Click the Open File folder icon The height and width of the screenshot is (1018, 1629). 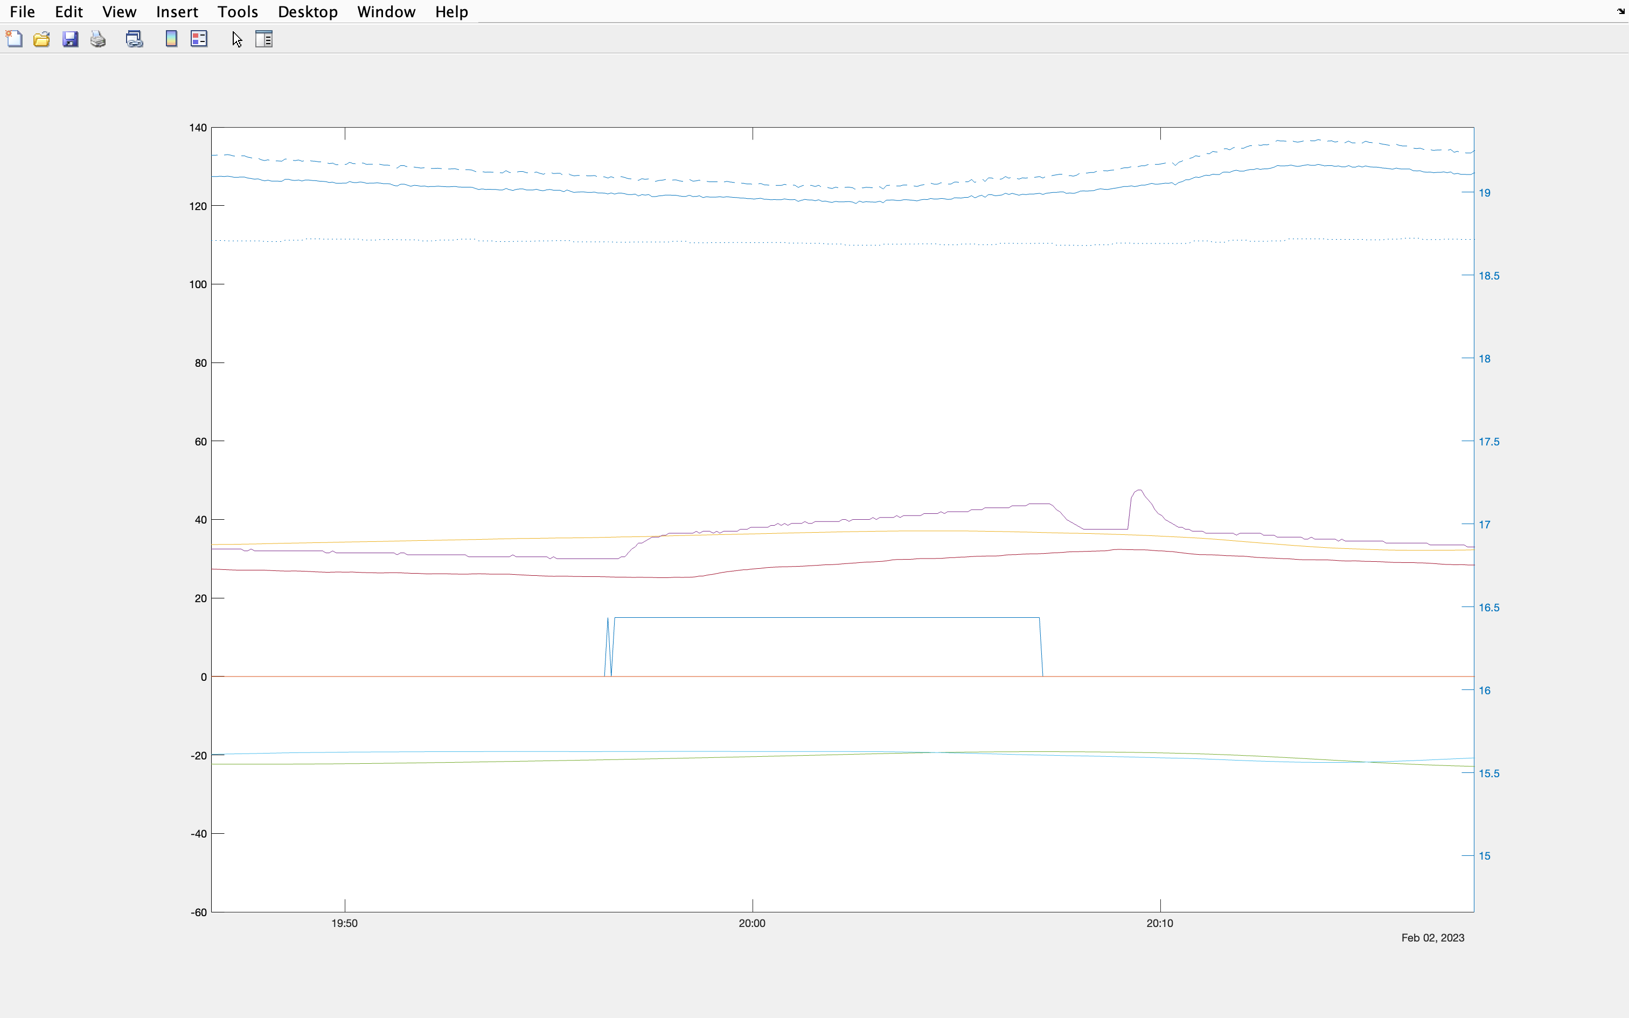tap(41, 39)
